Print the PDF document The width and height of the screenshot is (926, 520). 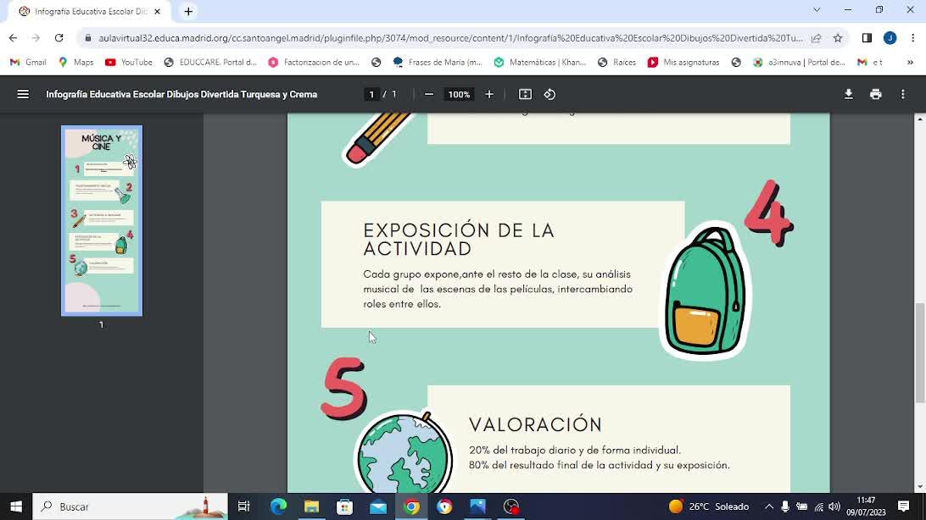(875, 94)
